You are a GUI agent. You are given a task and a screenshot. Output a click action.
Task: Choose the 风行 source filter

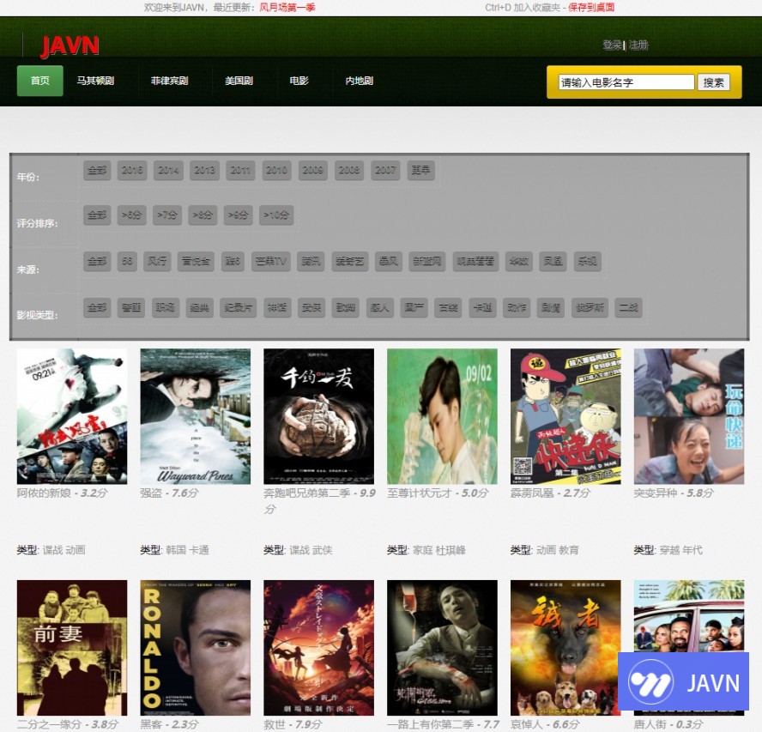tap(157, 262)
